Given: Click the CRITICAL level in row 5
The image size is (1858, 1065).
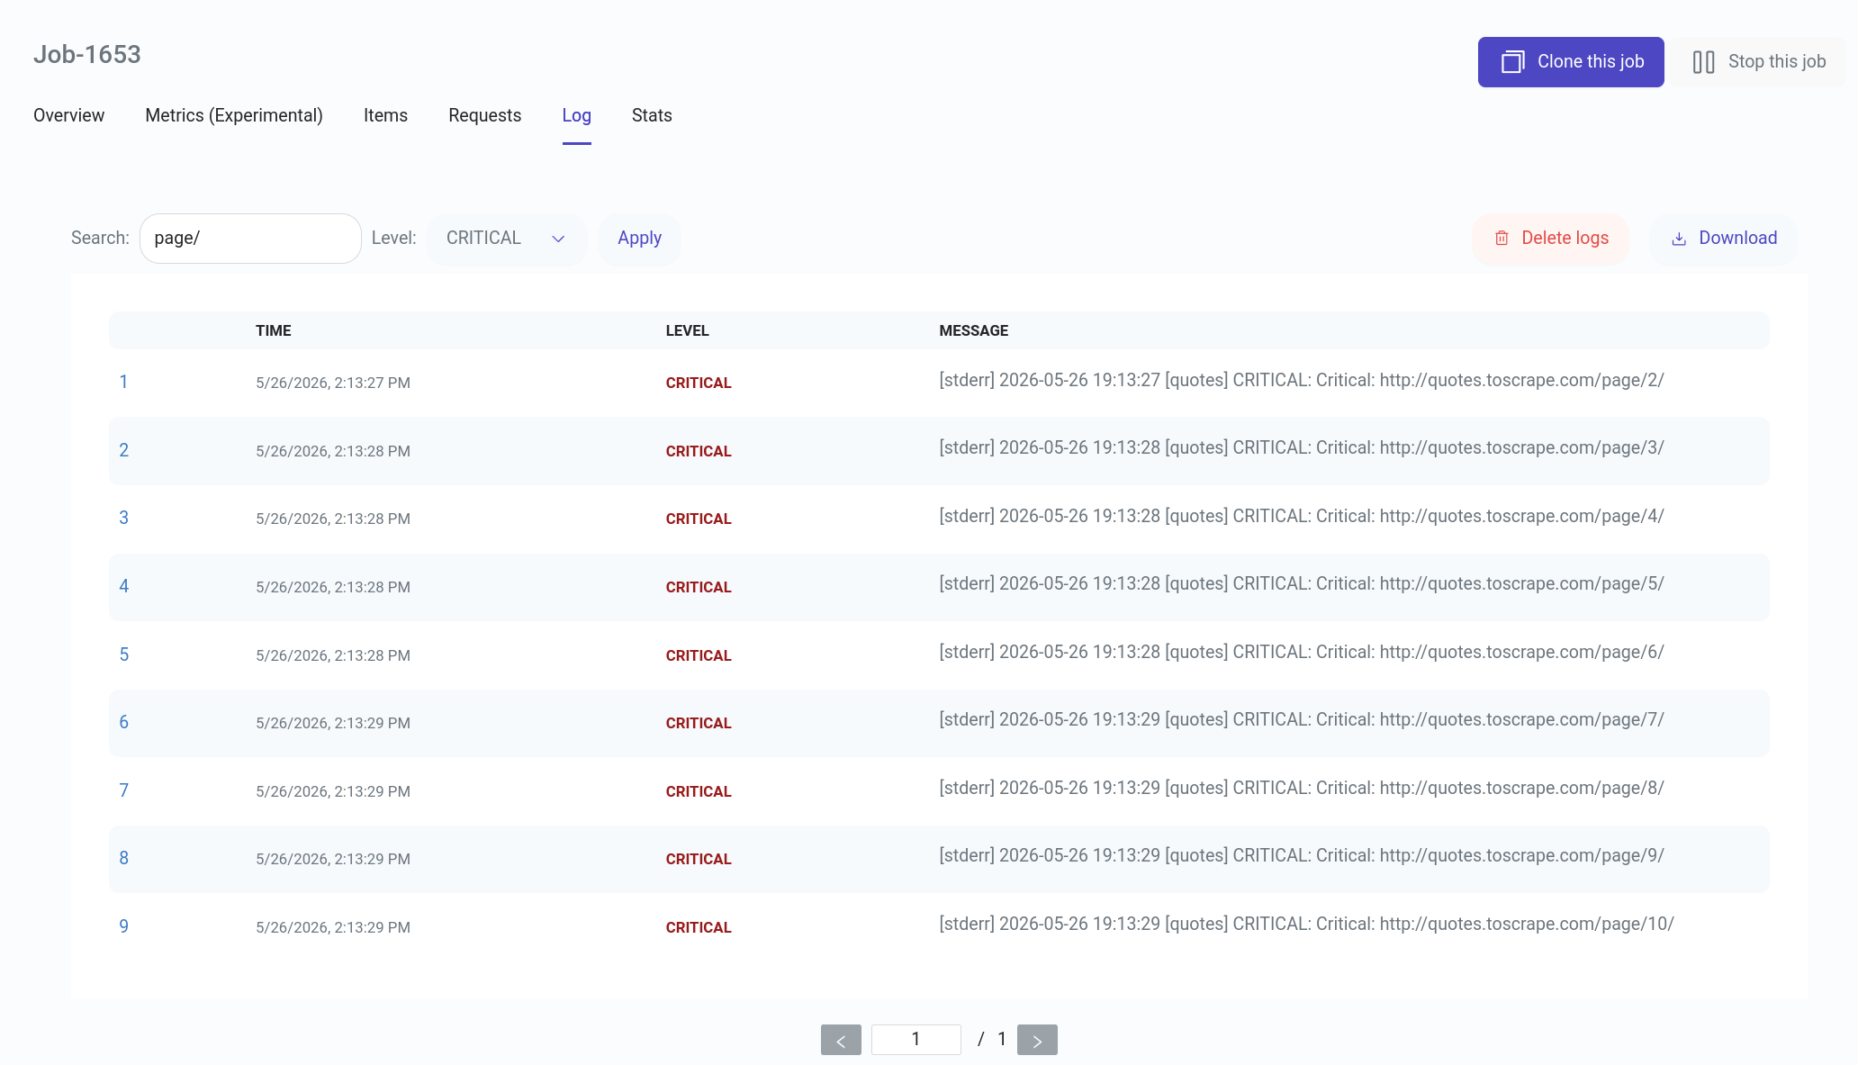Looking at the screenshot, I should [x=699, y=655].
